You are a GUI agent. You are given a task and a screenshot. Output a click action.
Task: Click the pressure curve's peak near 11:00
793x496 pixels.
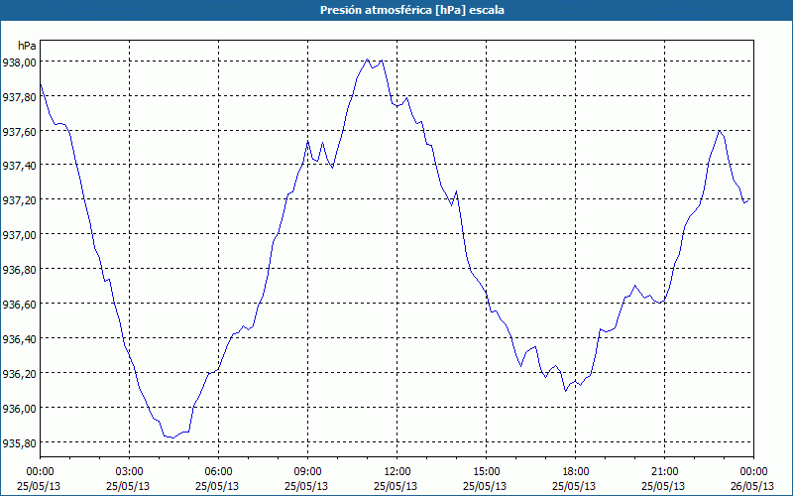pyautogui.click(x=368, y=60)
